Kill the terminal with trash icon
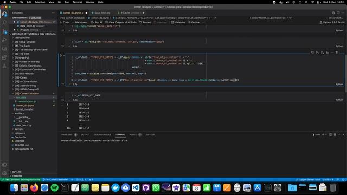Viewport: 347px width, 195px height. 335,135
